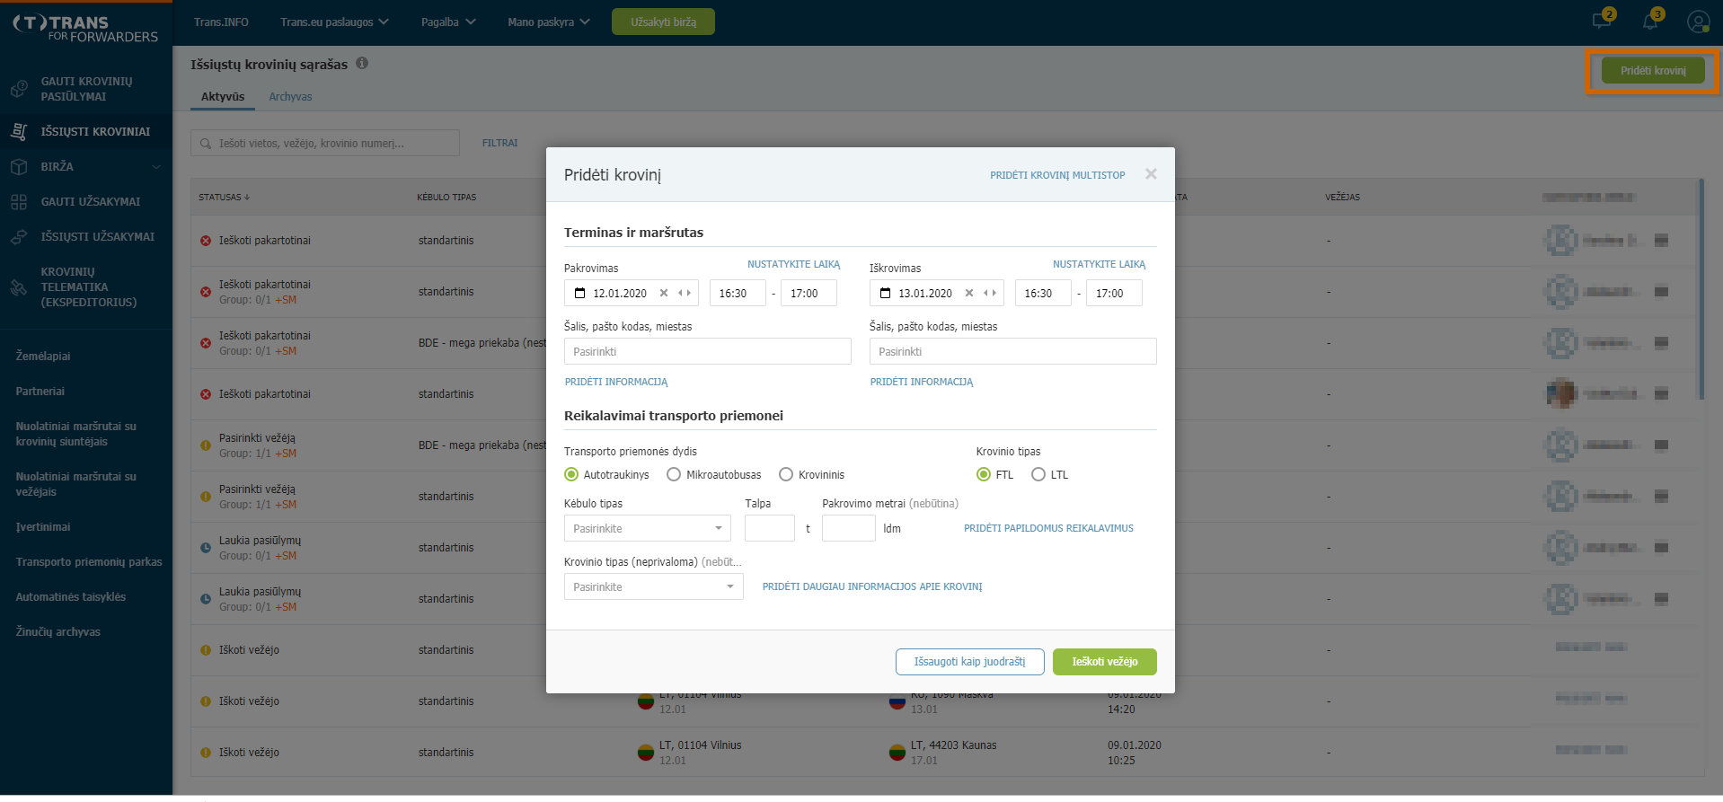The height and width of the screenshot is (802, 1723).
Task: Open the Krovinio tipas (neprivaloma) dropdown
Action: pyautogui.click(x=654, y=586)
